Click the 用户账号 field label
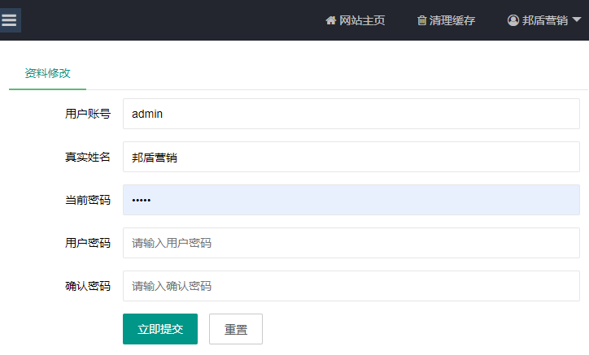The image size is (589, 355). click(x=87, y=114)
